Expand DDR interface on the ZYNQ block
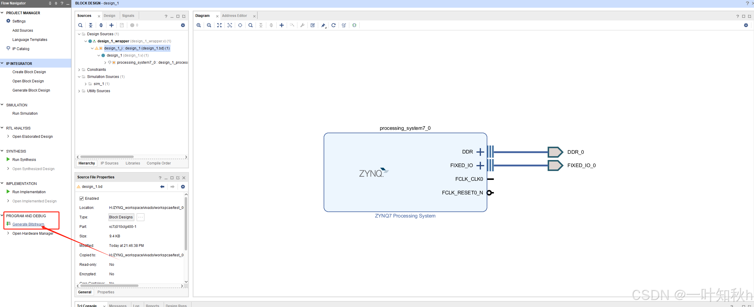 (x=480, y=152)
